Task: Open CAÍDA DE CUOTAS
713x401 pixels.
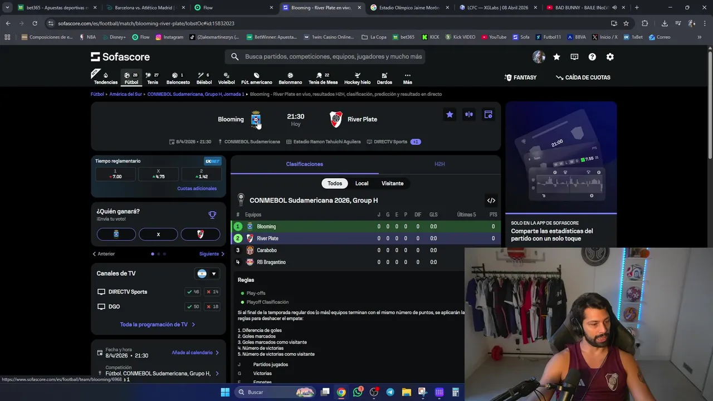Action: click(583, 77)
